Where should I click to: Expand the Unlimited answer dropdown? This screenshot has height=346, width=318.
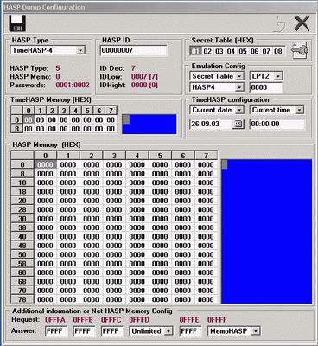coord(169,331)
